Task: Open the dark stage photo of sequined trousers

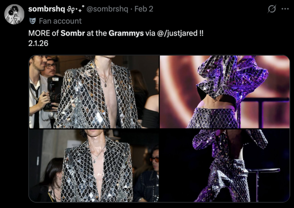Action: 224,166
